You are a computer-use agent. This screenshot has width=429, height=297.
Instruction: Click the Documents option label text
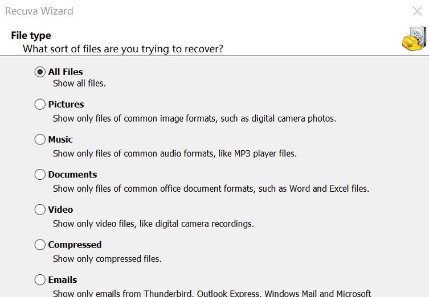click(x=72, y=175)
